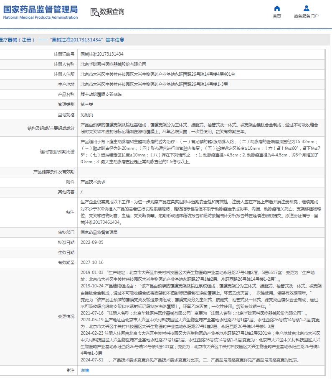
Task: Click the 产品名称 label cell
Action: pyautogui.click(x=38, y=95)
